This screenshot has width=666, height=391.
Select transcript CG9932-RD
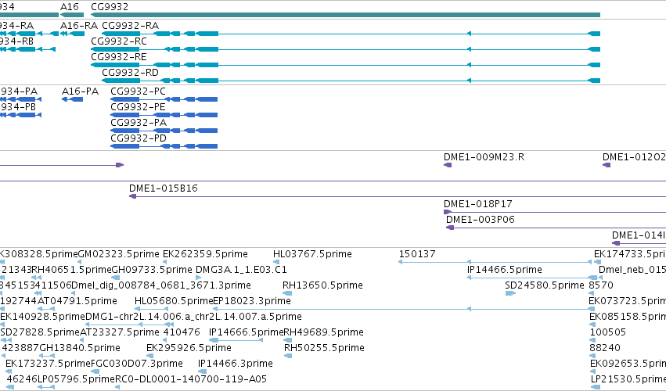[x=351, y=81]
